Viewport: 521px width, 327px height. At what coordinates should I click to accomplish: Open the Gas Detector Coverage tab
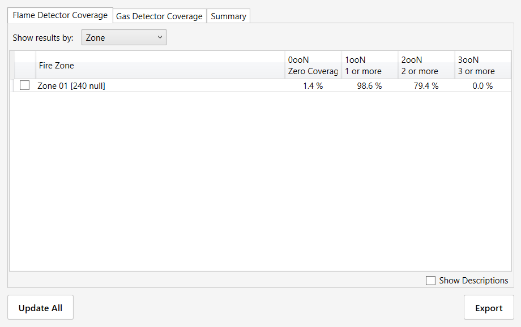pos(160,16)
